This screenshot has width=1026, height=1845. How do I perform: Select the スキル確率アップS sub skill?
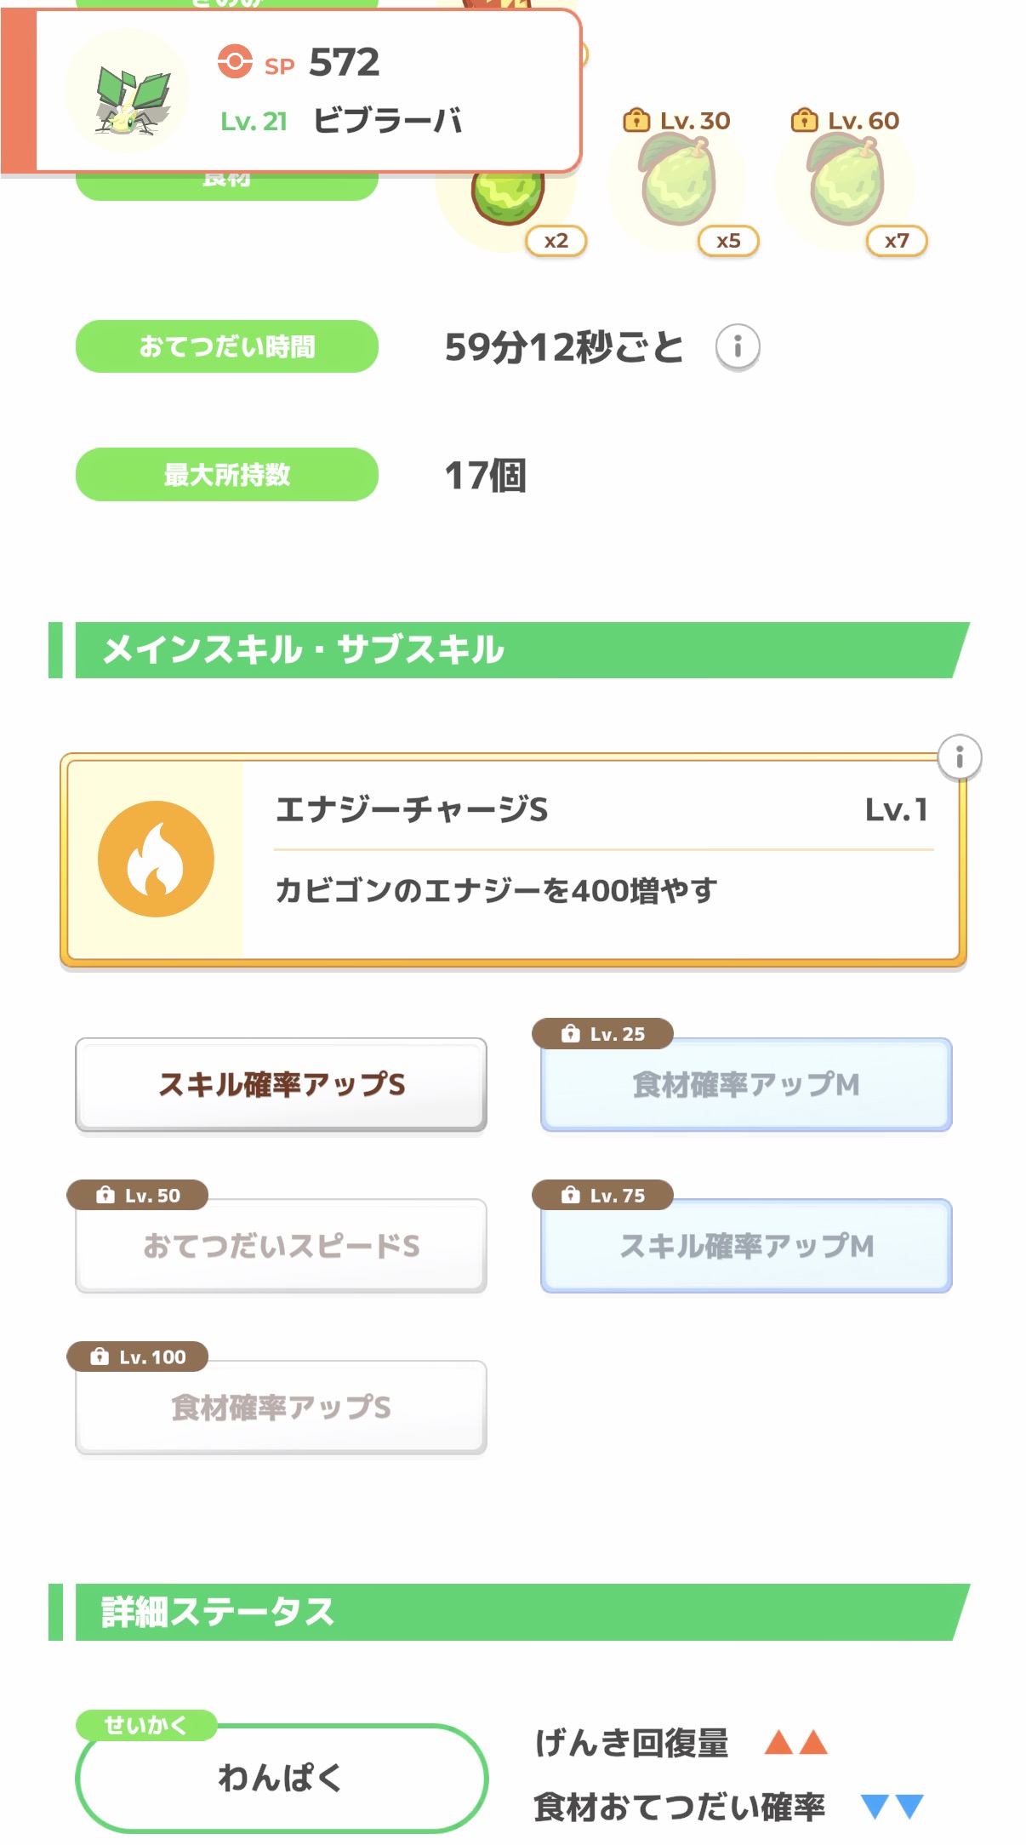[281, 1084]
